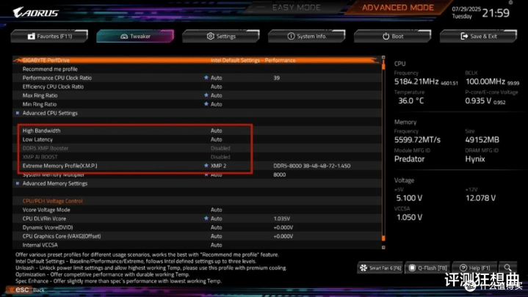The width and height of the screenshot is (528, 297).
Task: Change Dynamic Vcore(DVID) Auto value
Action: coord(216,227)
